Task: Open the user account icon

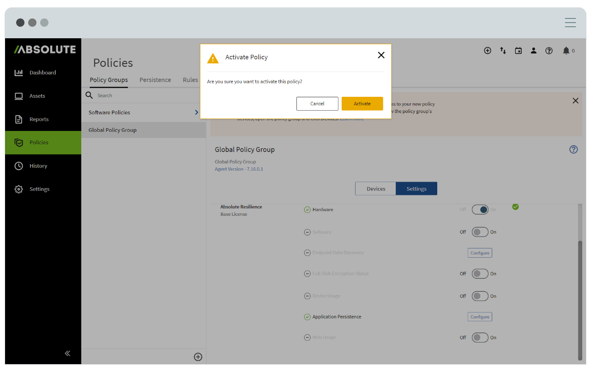Action: coord(534,51)
